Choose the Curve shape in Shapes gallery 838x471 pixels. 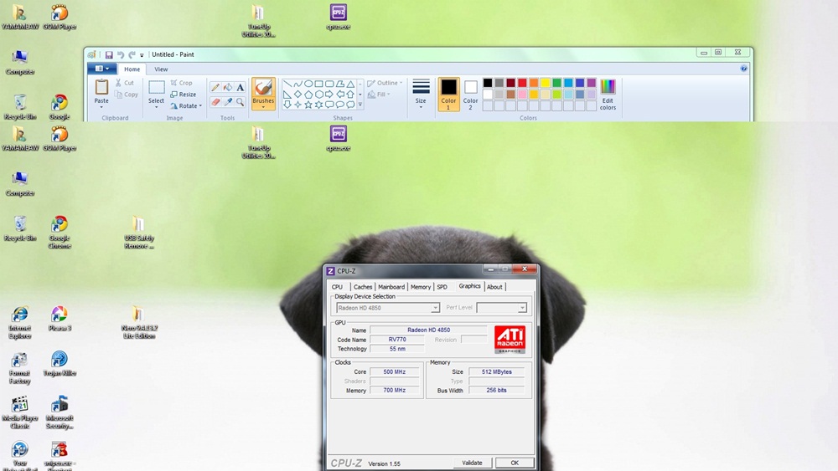point(297,84)
